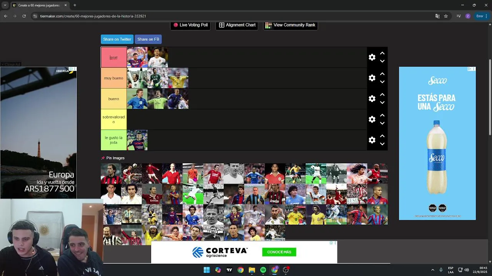The height and width of the screenshot is (276, 492).
Task: Select the Messi thumbnail in goat tier
Action: (137, 58)
